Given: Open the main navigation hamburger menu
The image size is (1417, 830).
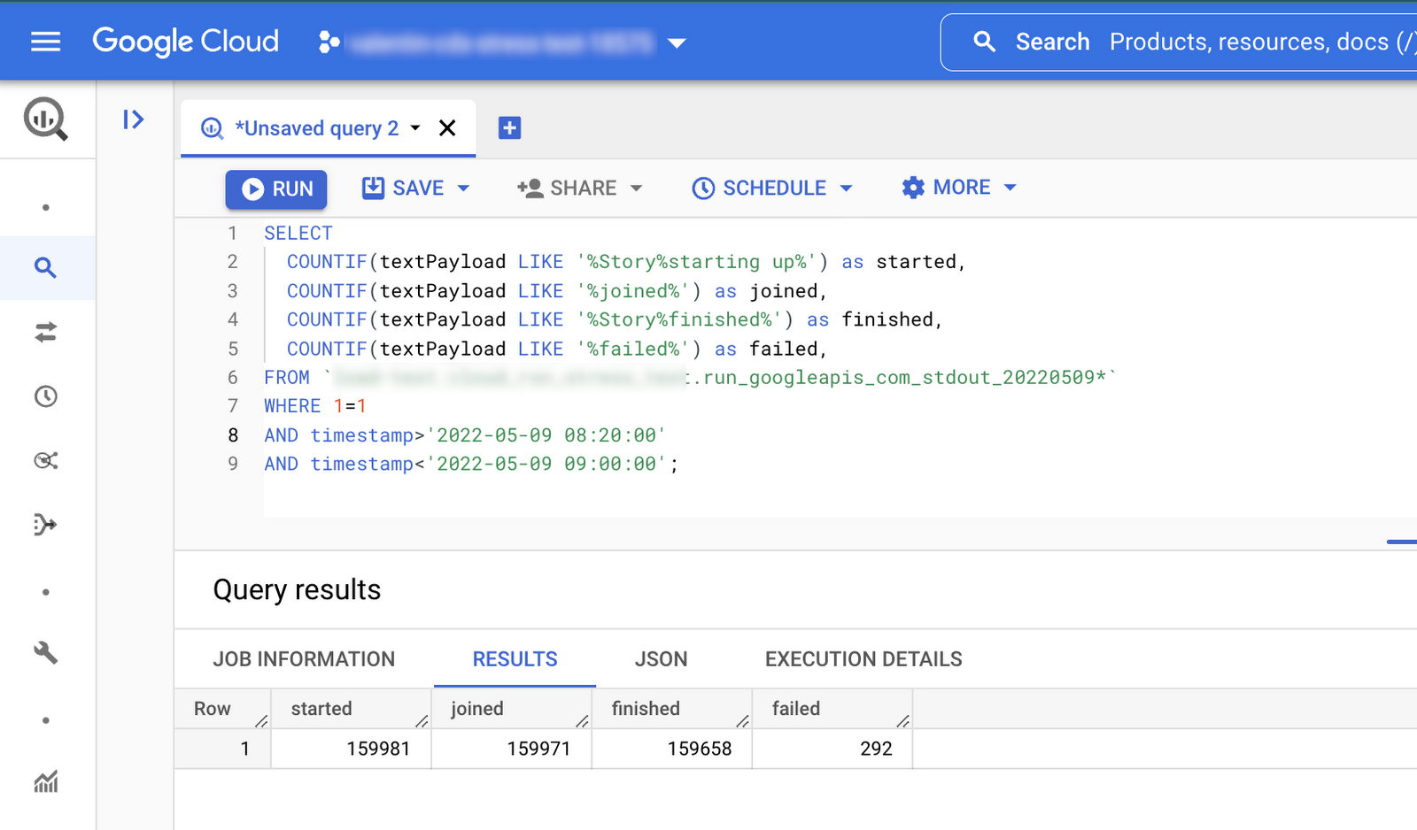Looking at the screenshot, I should coord(45,42).
